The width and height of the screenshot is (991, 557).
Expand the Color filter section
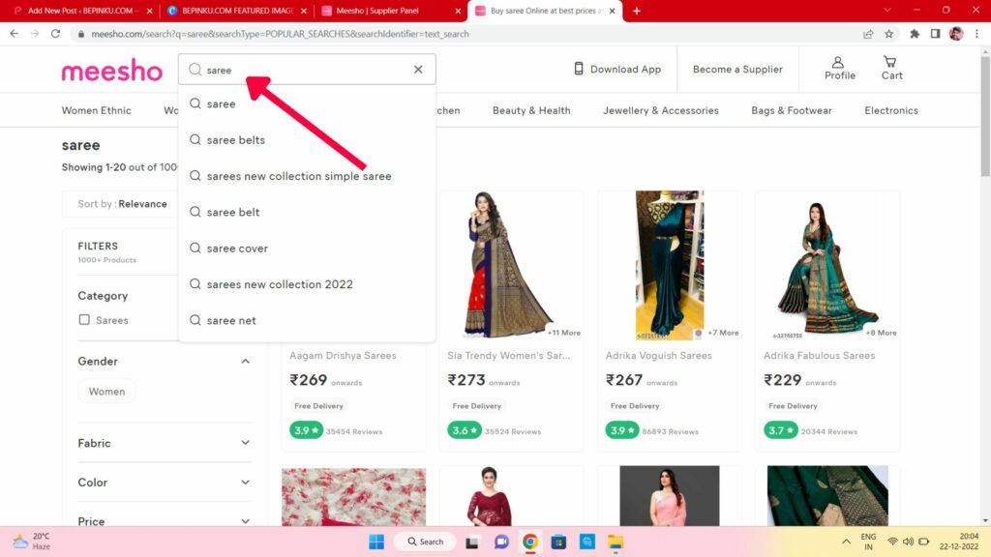point(245,482)
